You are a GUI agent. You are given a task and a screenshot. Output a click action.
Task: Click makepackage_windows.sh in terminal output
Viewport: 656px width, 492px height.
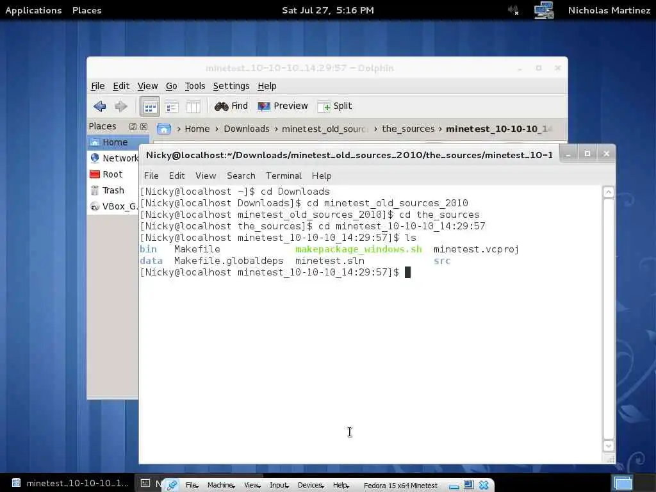click(359, 249)
